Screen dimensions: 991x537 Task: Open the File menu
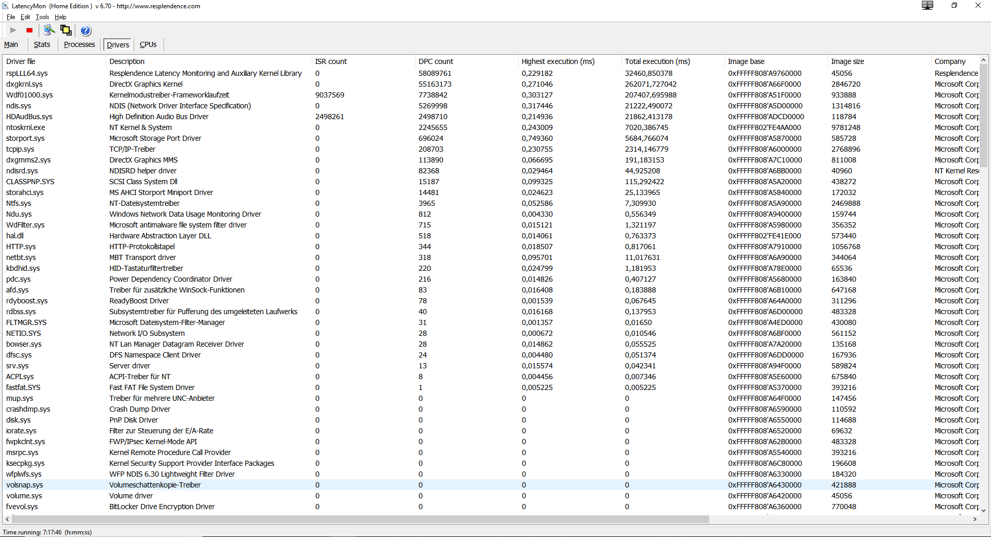(11, 17)
